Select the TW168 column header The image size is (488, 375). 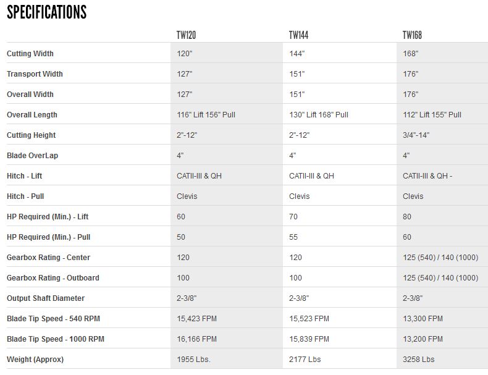pos(413,35)
